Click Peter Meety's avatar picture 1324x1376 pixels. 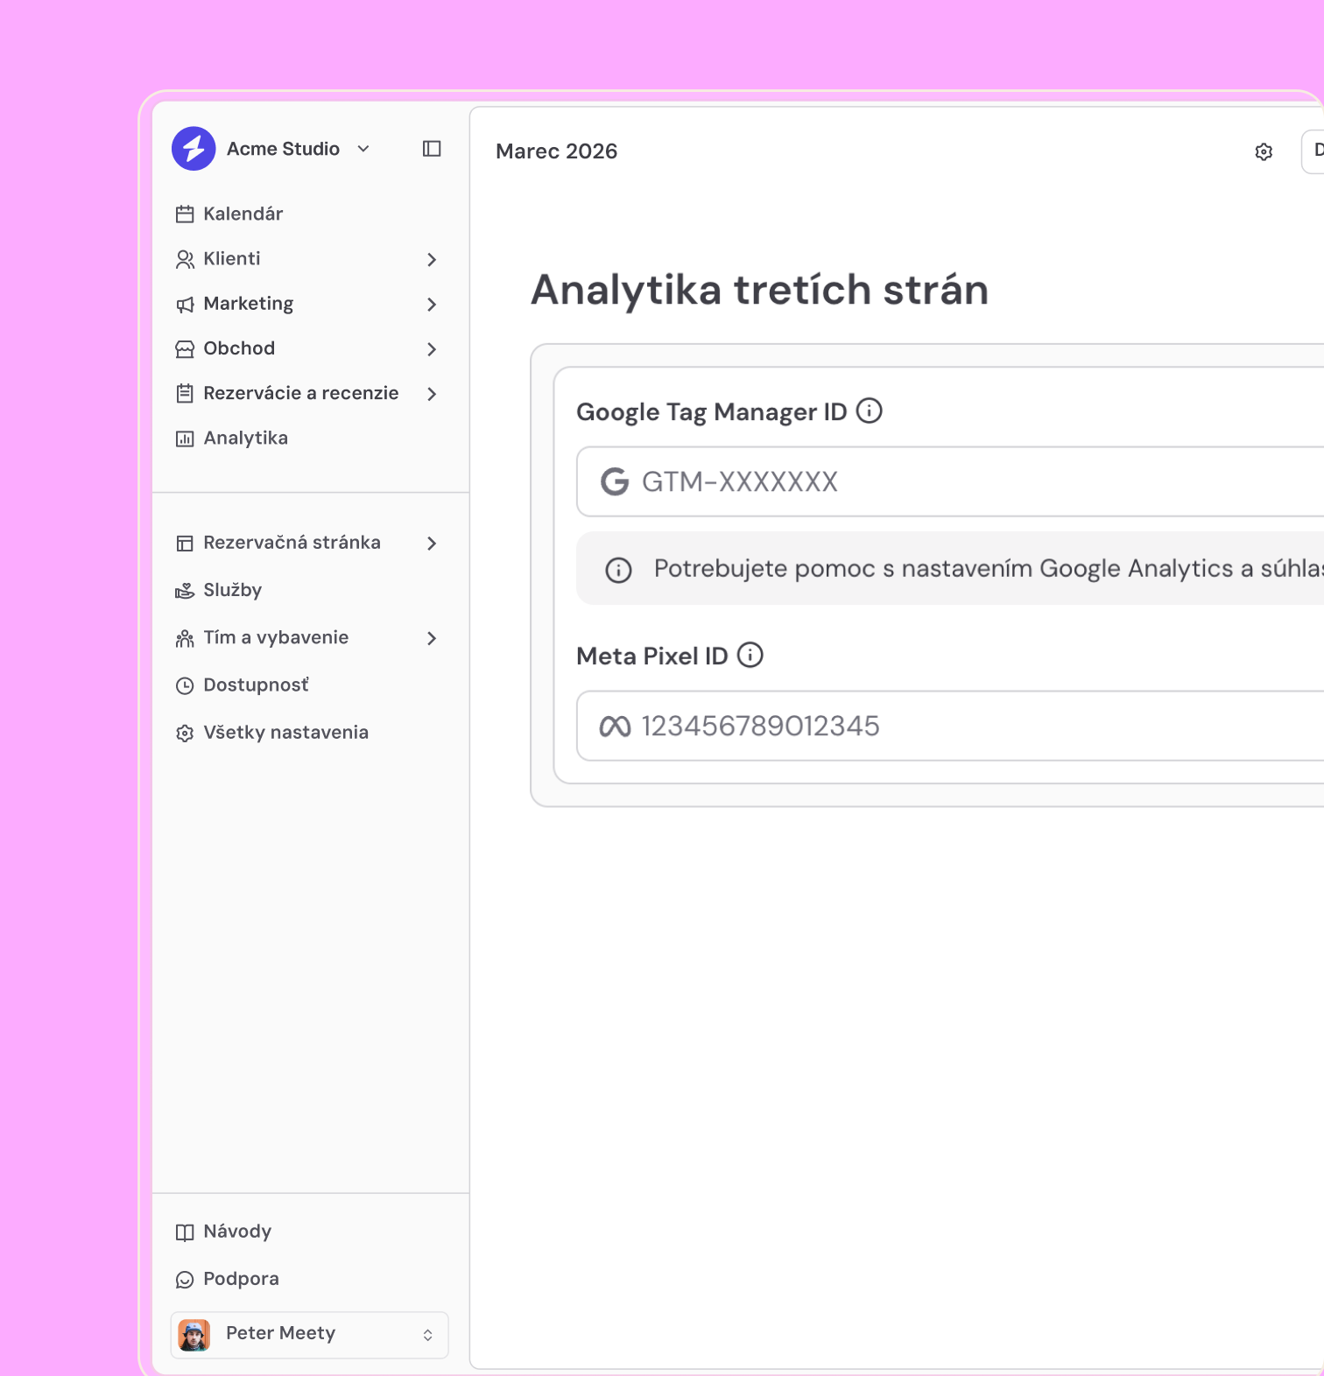(x=194, y=1334)
